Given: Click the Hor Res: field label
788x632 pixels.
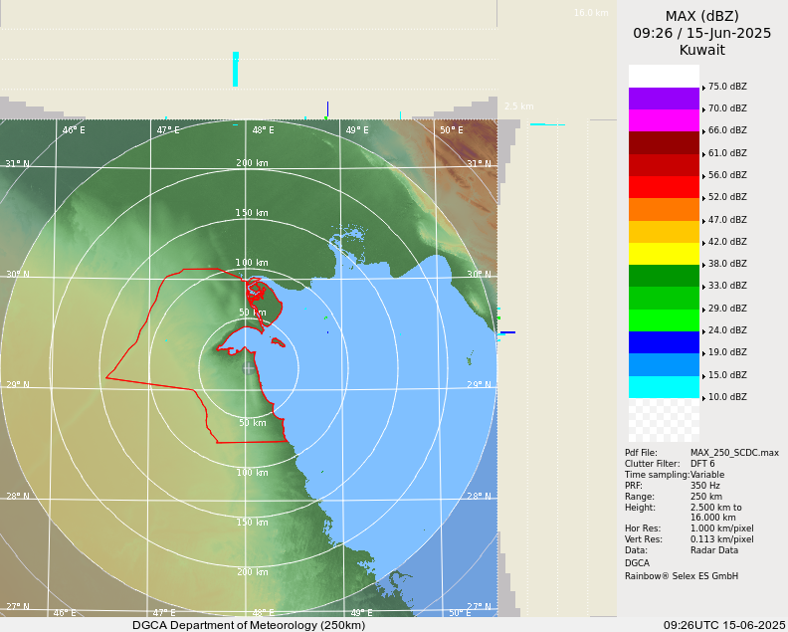Looking at the screenshot, I should click(643, 528).
